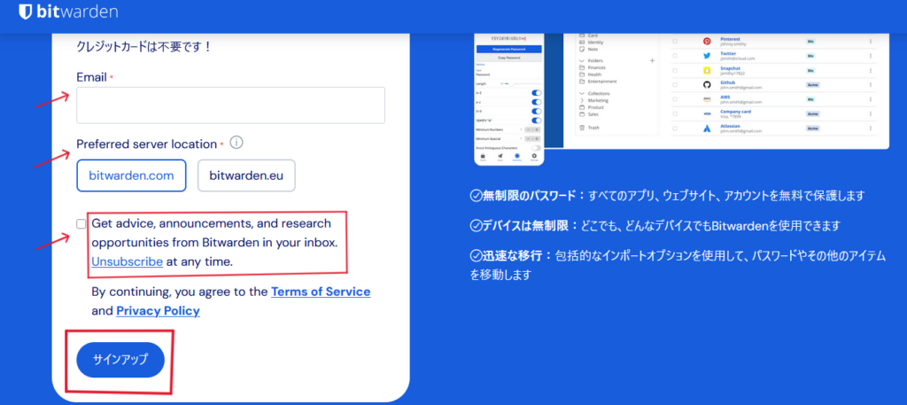Viewport: 907px width, 405px height.
Task: Adjust the Minimum Special stepper
Action: tap(532, 139)
